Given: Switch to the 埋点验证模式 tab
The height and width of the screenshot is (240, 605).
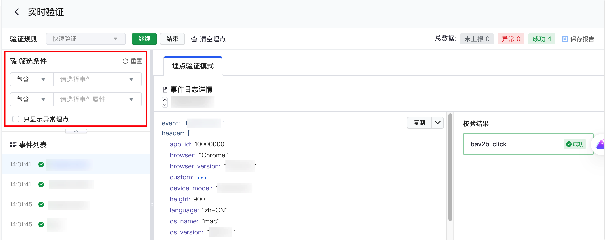Looking at the screenshot, I should pos(193,66).
